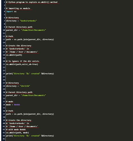Image resolution: width=133 pixels, height=141 pixels.
Task: Click the '0o666' value on line 34
Action: click(x=17, y=105)
